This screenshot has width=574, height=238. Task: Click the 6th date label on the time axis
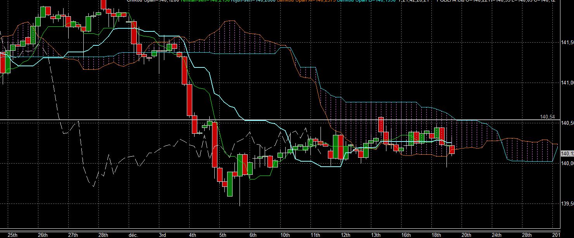[253, 235]
